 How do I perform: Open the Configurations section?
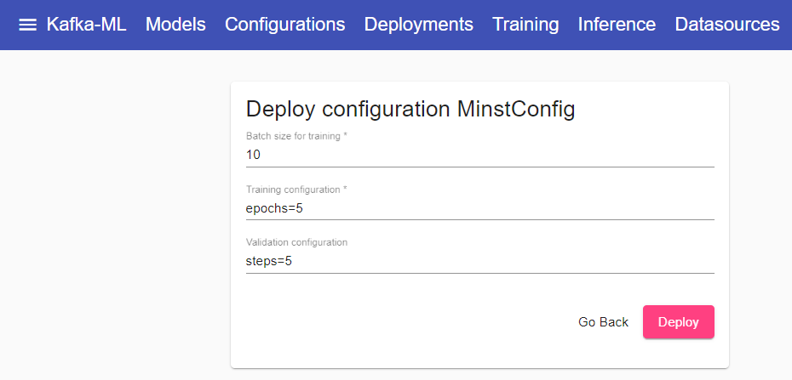click(285, 24)
